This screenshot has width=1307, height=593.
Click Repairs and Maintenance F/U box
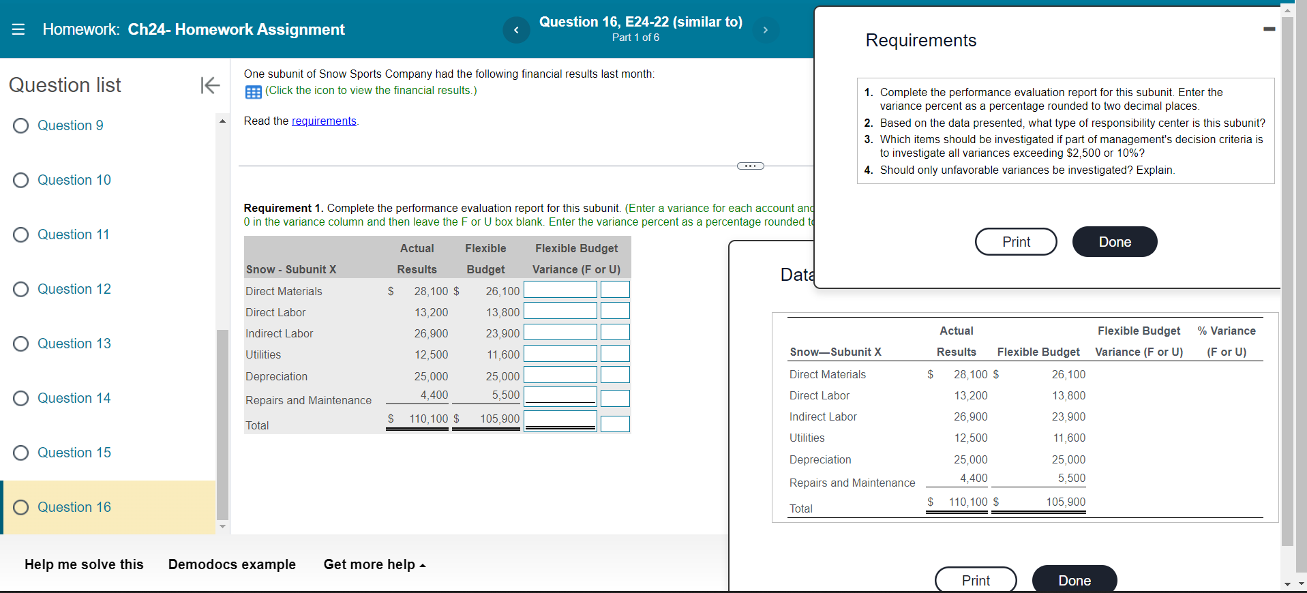(615, 398)
